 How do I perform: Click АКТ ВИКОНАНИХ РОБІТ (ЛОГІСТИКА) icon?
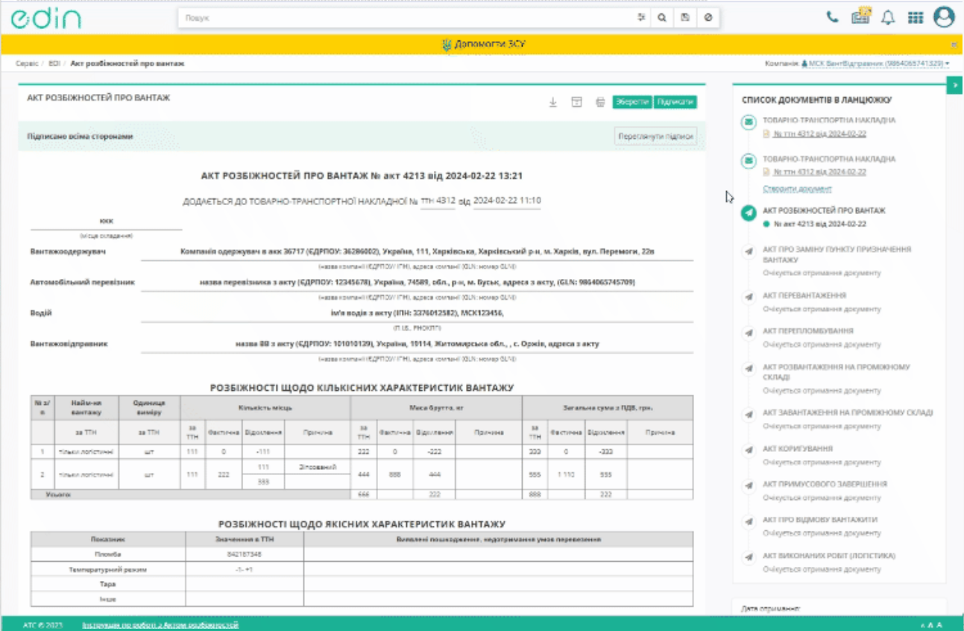tap(749, 557)
